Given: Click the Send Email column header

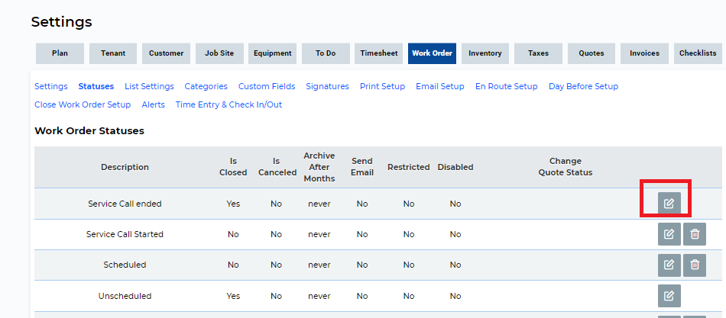Looking at the screenshot, I should (x=362, y=167).
